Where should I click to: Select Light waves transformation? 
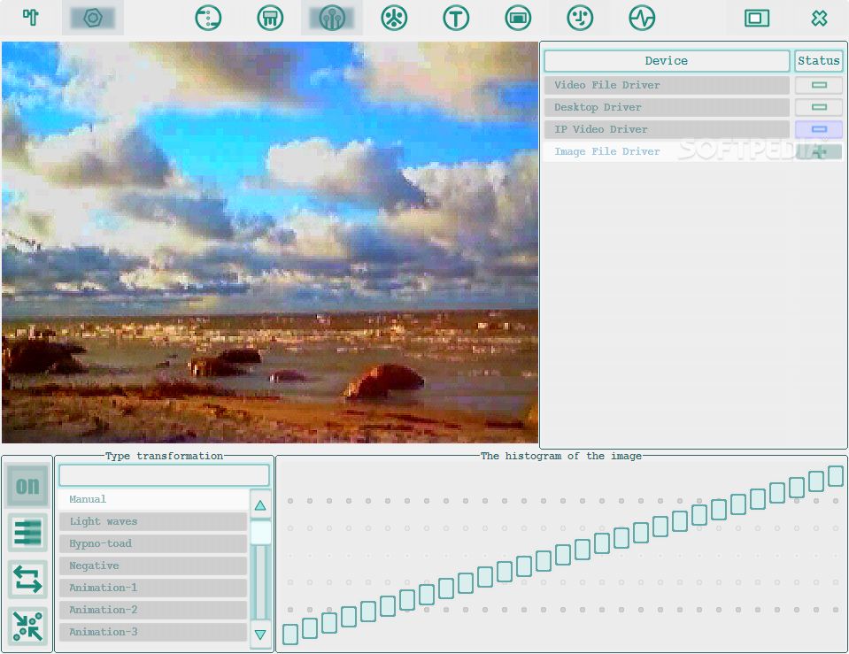pos(153,521)
